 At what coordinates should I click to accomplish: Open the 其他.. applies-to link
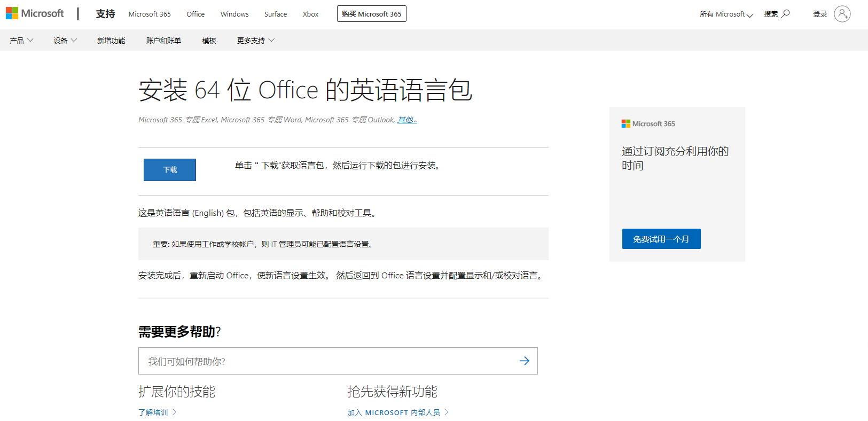407,120
